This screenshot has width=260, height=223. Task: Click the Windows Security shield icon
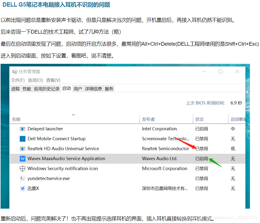(22, 169)
